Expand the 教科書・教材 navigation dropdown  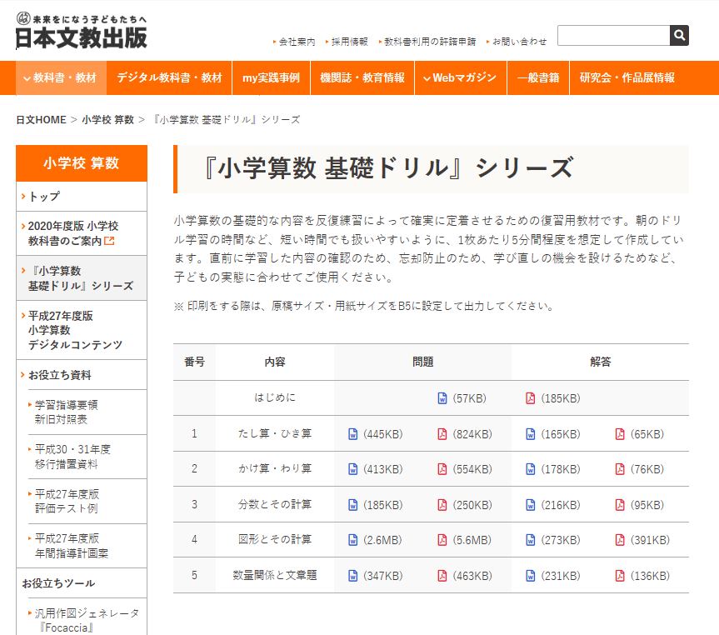coord(61,77)
